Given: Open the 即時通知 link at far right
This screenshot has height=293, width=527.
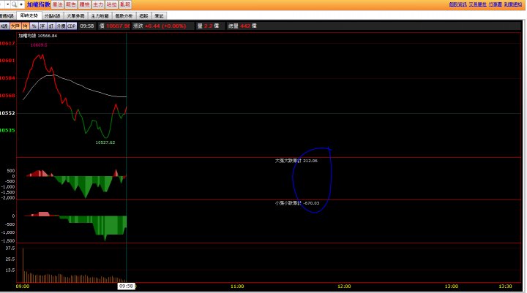Looking at the screenshot, I should 513,4.
